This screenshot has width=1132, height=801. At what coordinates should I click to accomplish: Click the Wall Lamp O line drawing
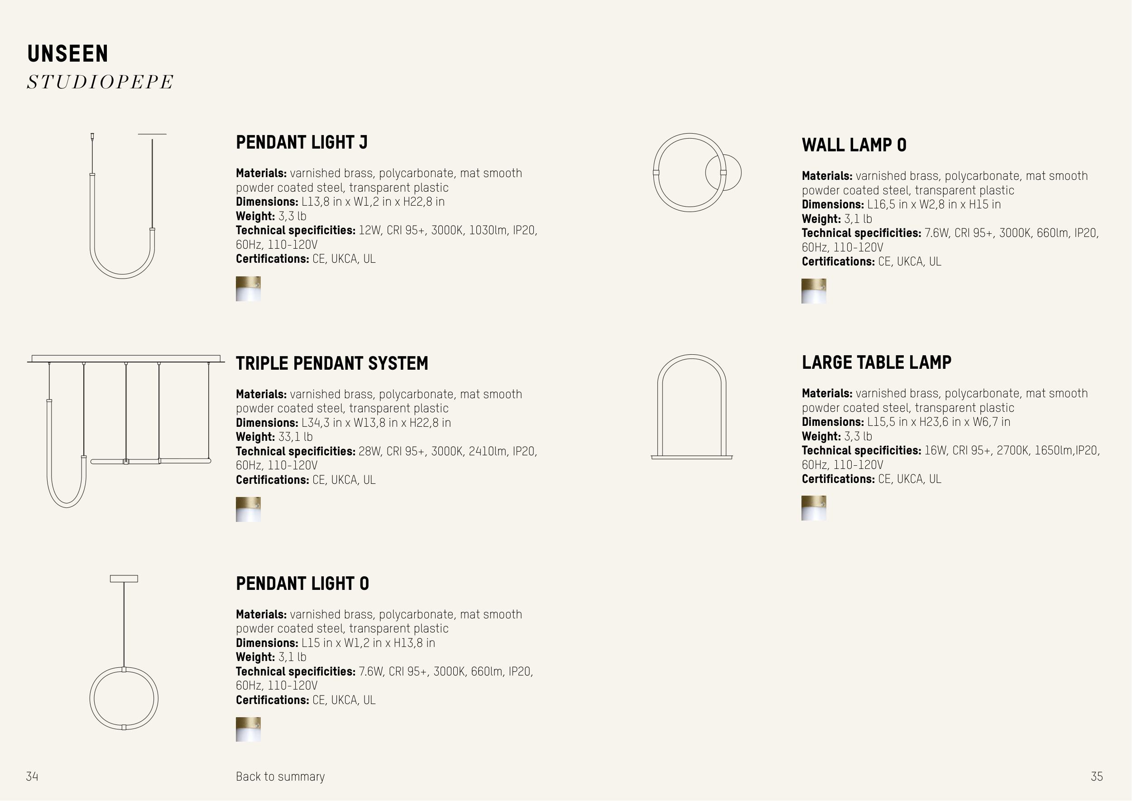point(696,173)
